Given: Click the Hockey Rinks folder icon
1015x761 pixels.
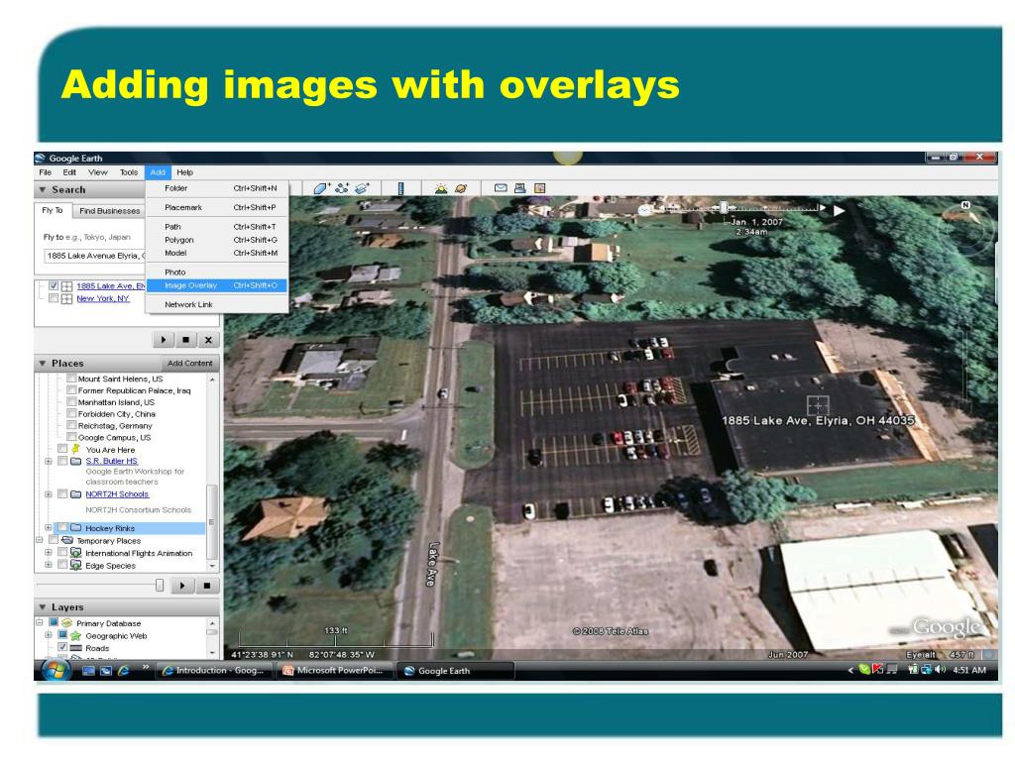Looking at the screenshot, I should [75, 528].
